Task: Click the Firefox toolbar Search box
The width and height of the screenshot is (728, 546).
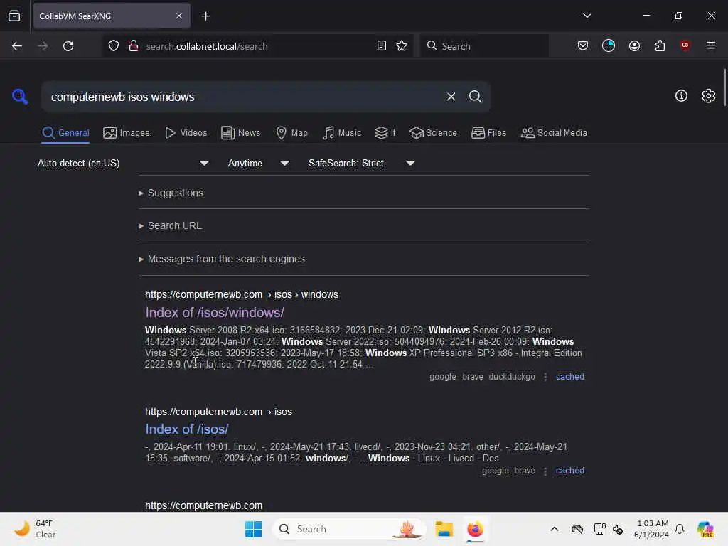Action: [x=484, y=46]
